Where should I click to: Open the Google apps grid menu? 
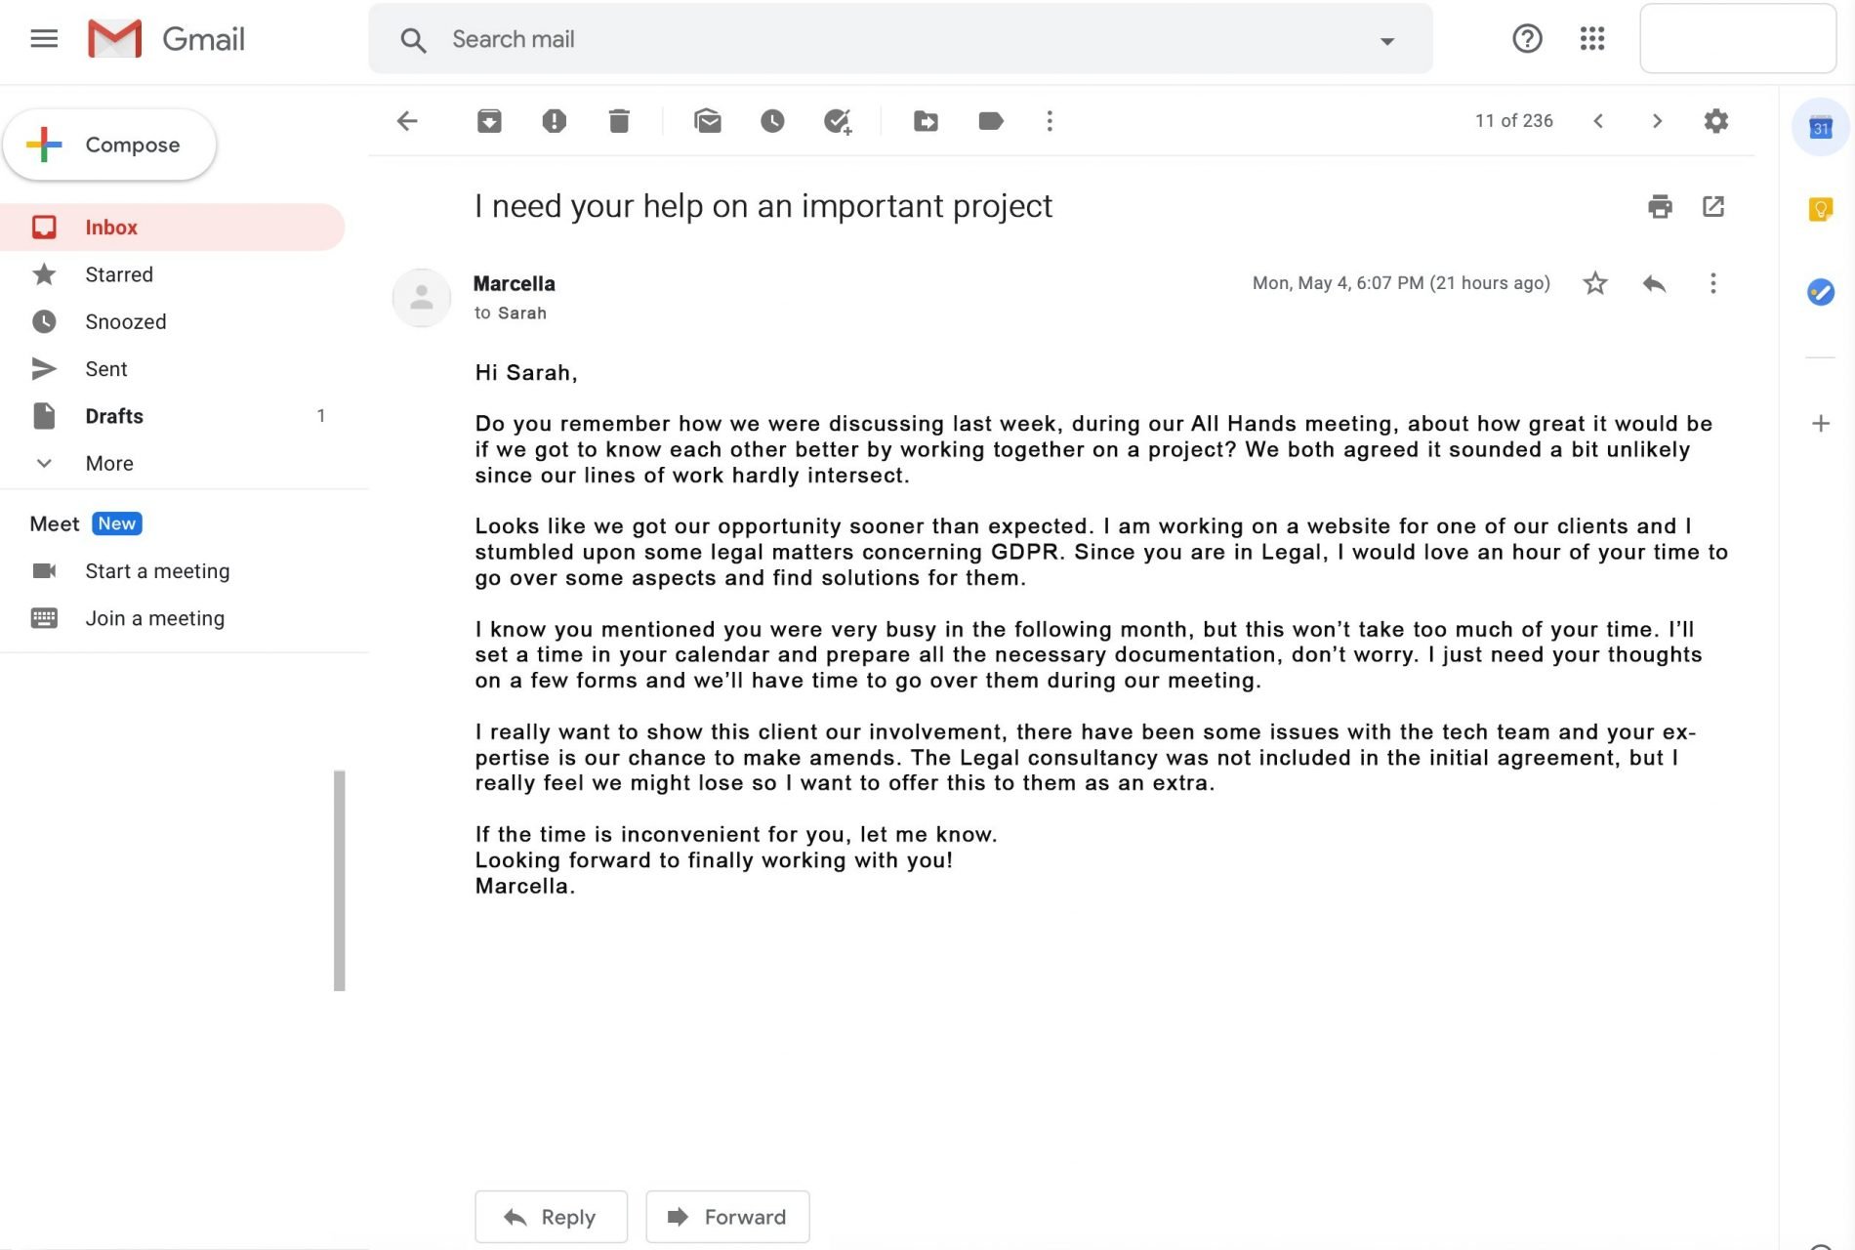1591,39
